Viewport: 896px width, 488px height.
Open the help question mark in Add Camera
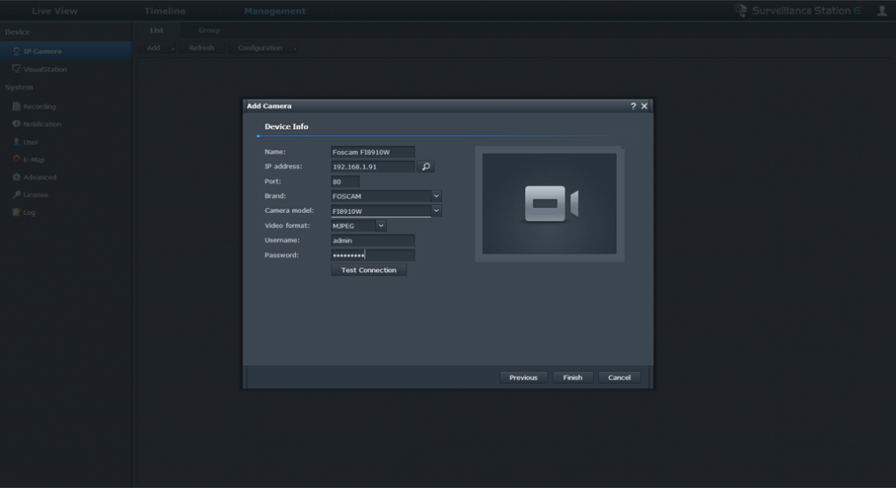click(633, 106)
